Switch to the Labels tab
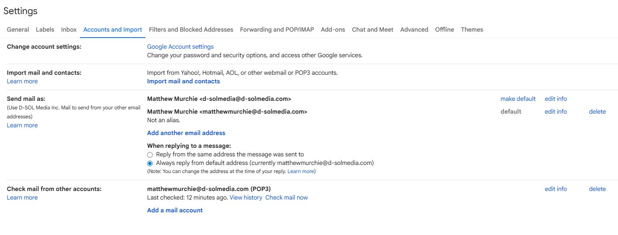618x235 pixels. tap(45, 29)
